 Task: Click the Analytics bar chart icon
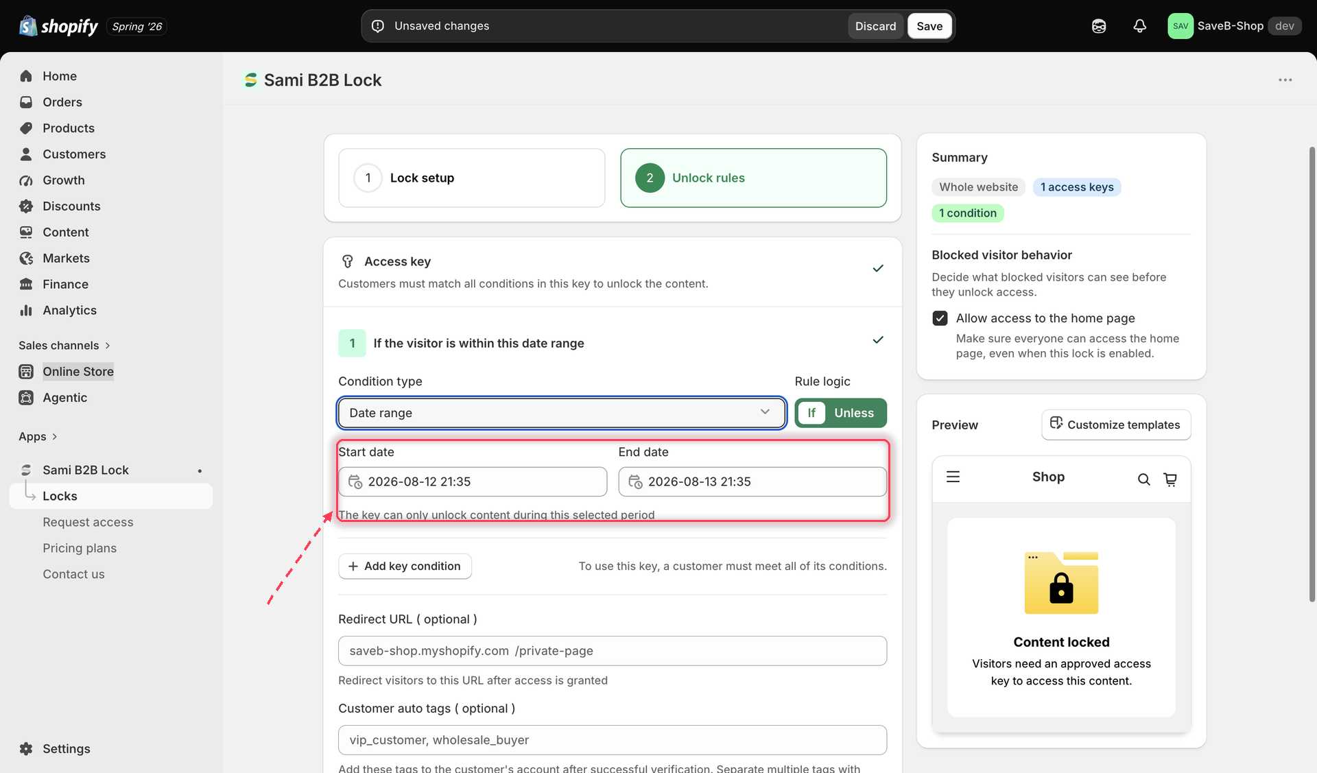click(x=26, y=311)
